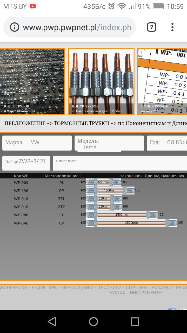Click the 600mm pipe image
187x333 pixels.
103,182
